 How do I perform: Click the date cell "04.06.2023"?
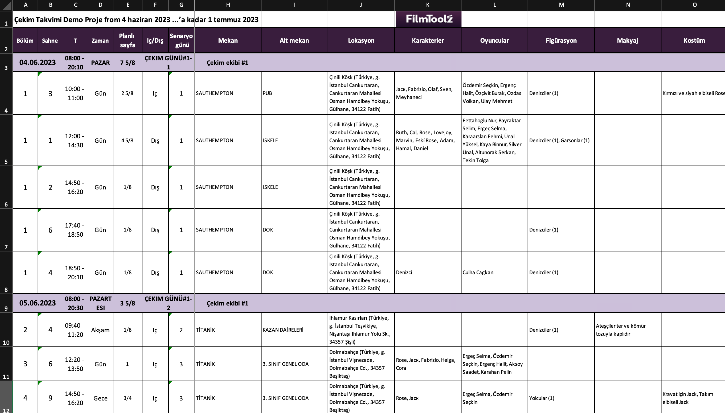38,63
